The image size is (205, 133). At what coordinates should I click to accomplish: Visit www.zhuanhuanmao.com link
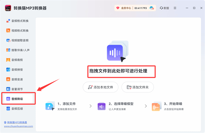point(18,126)
